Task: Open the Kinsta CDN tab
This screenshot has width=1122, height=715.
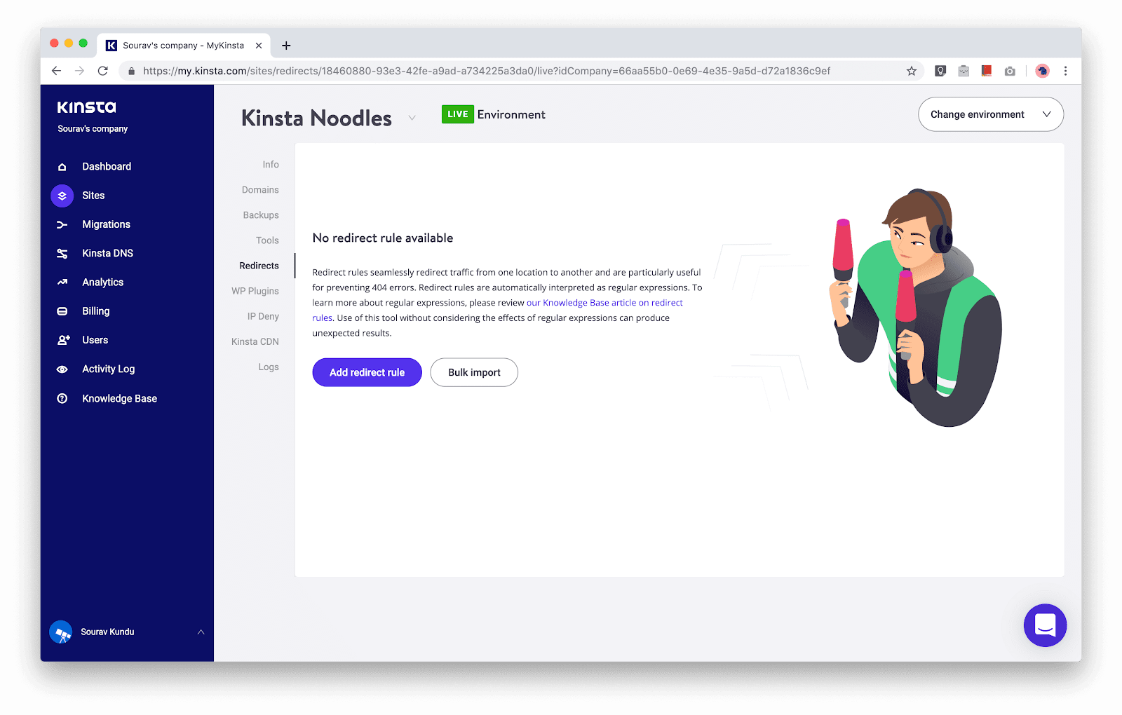Action: pos(255,341)
